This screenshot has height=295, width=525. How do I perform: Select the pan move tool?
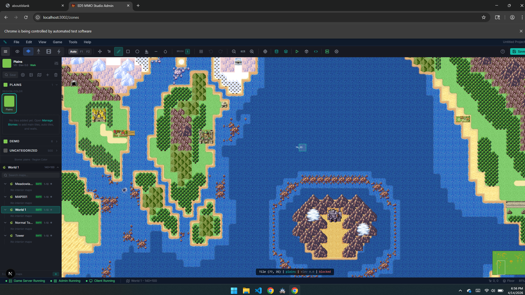100,51
